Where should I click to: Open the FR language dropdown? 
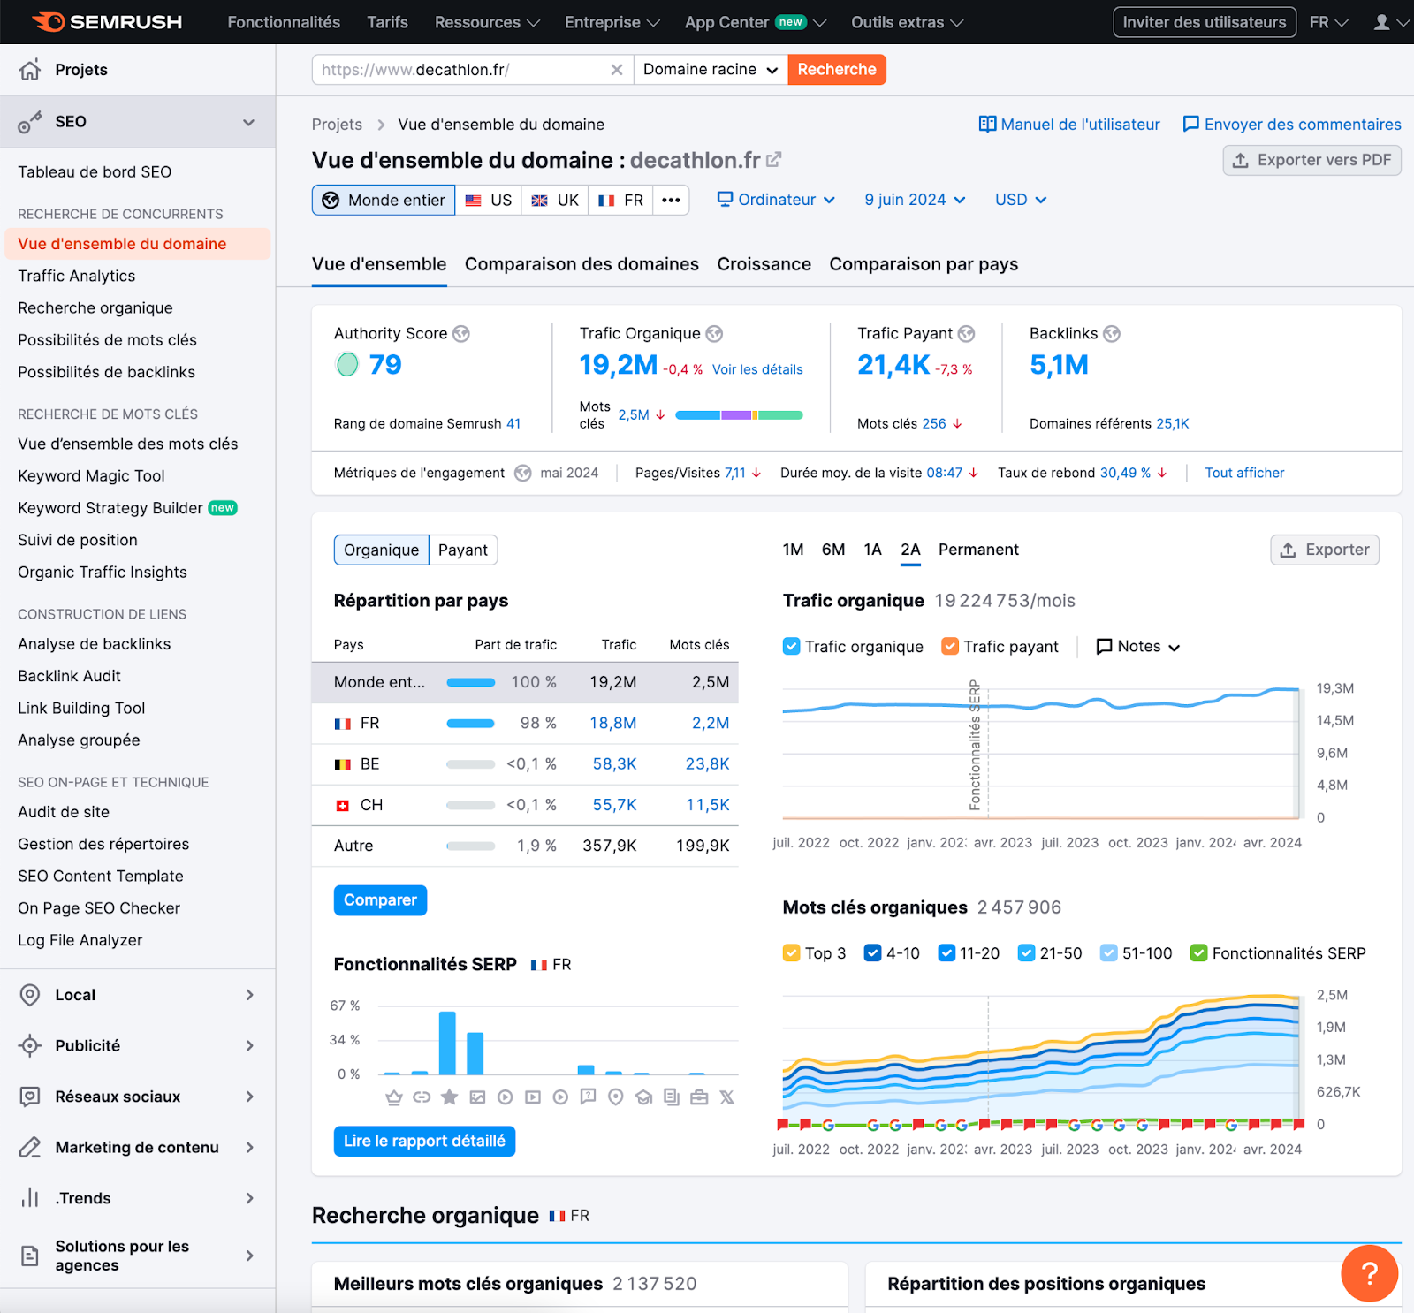click(x=1328, y=22)
